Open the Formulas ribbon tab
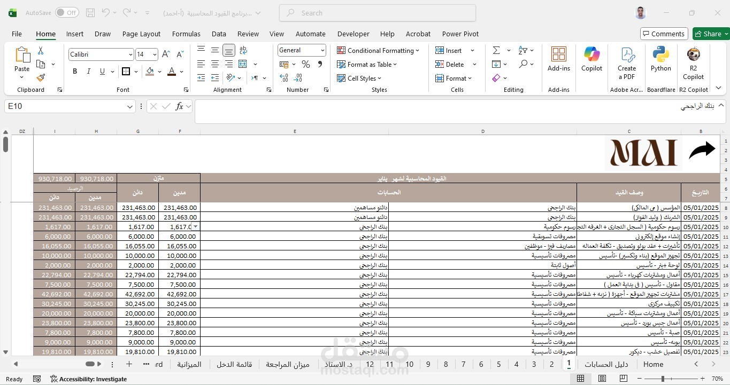The height and width of the screenshot is (385, 730). point(186,34)
